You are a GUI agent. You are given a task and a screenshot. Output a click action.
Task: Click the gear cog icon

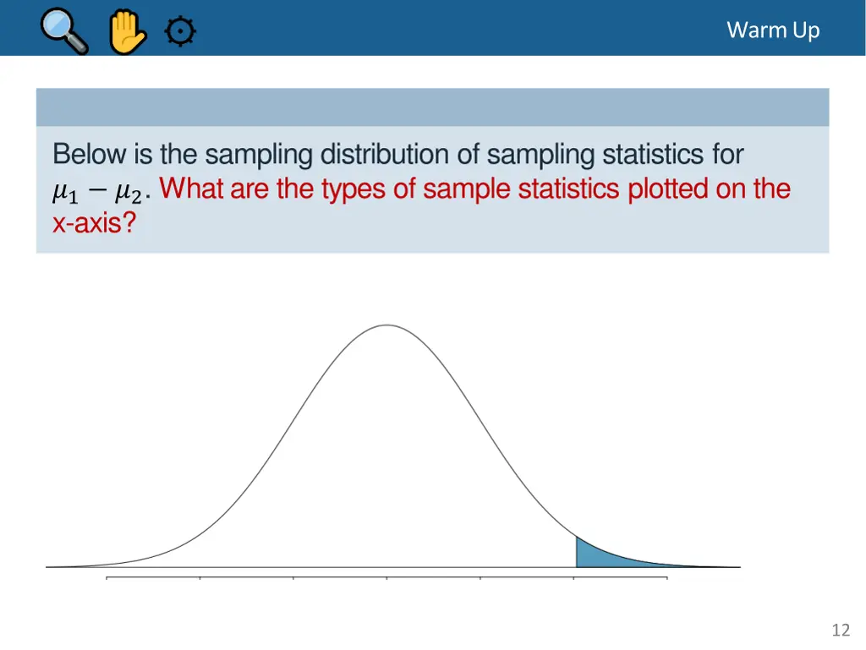point(180,31)
